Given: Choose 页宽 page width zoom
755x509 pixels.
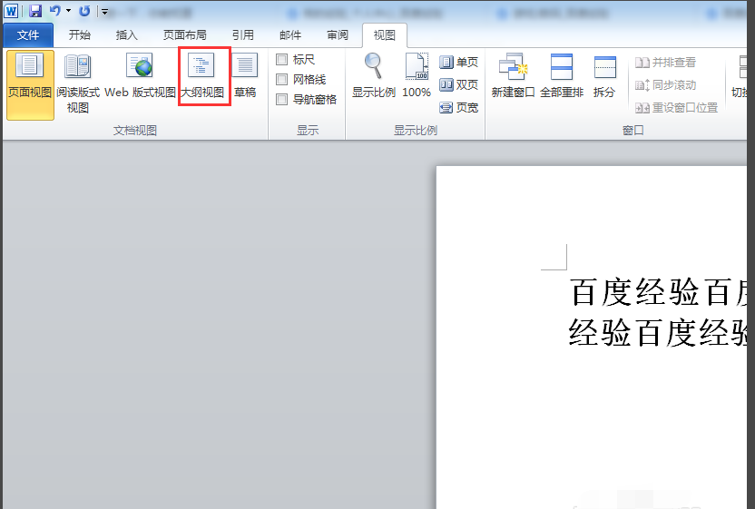Looking at the screenshot, I should pyautogui.click(x=459, y=107).
